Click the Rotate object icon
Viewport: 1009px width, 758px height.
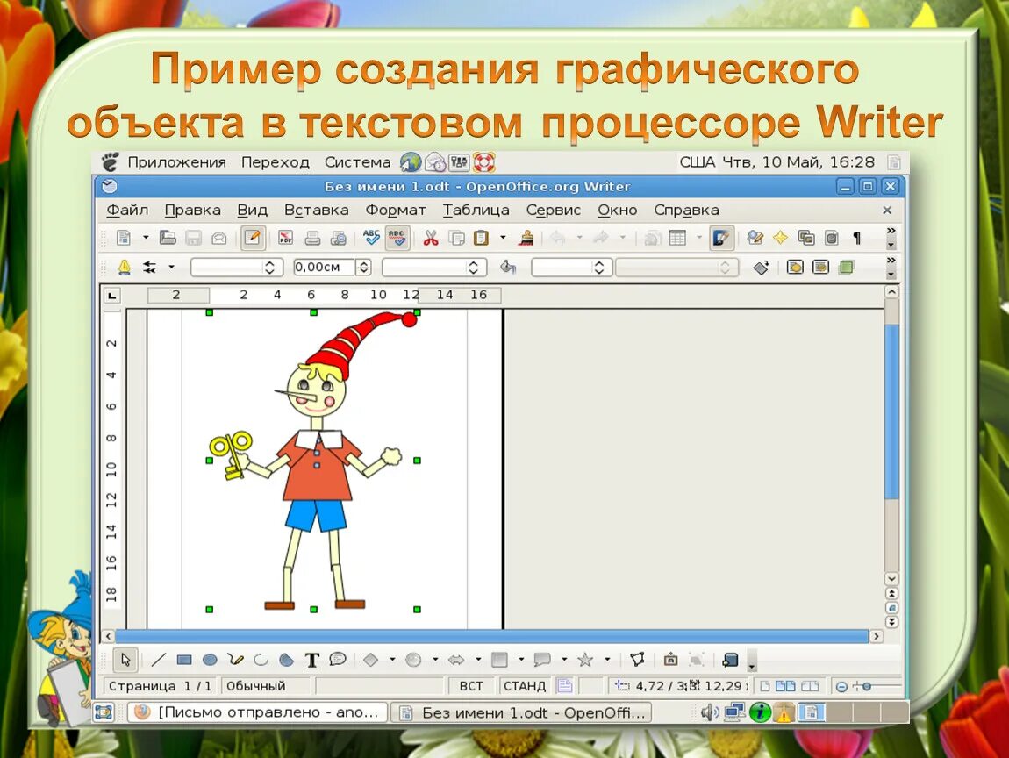pos(762,268)
